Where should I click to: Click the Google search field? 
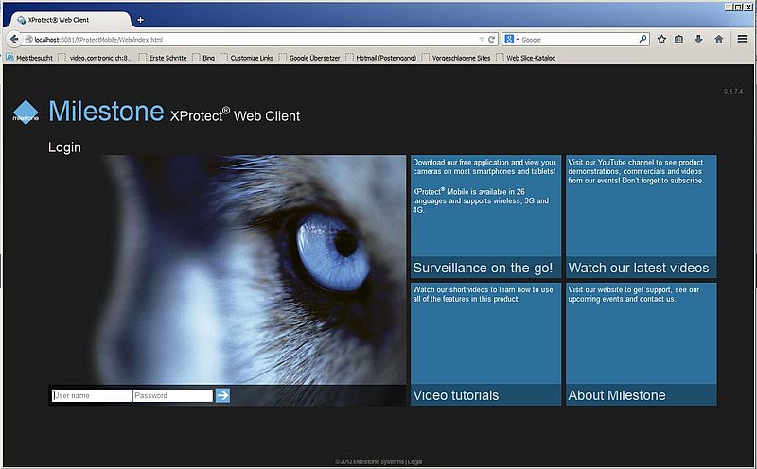tap(579, 40)
